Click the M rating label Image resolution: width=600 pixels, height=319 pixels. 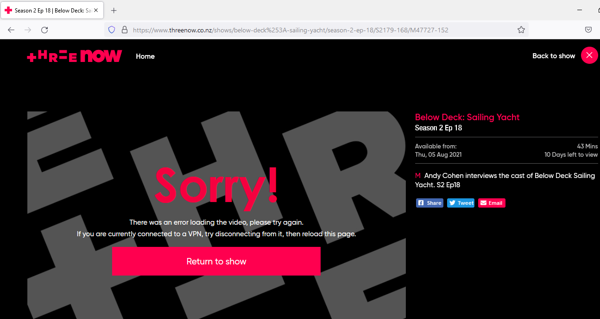coord(418,176)
